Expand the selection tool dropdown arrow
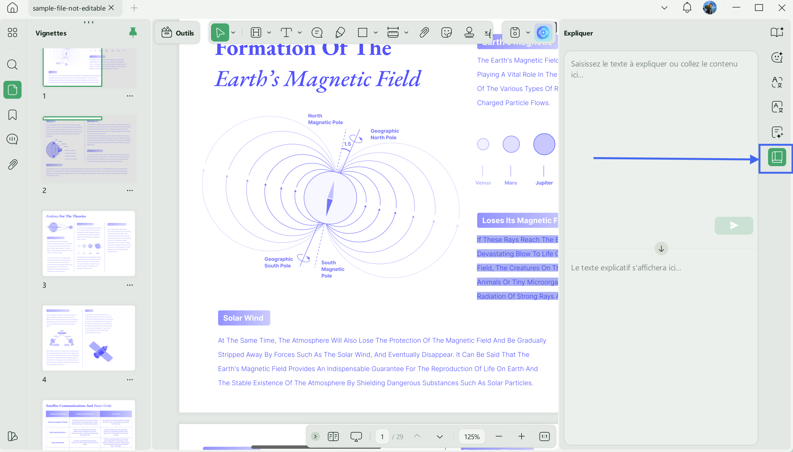The width and height of the screenshot is (793, 452). click(x=233, y=33)
